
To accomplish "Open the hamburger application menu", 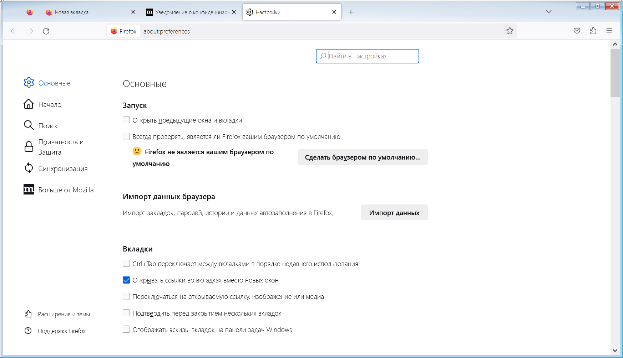I will (x=609, y=31).
